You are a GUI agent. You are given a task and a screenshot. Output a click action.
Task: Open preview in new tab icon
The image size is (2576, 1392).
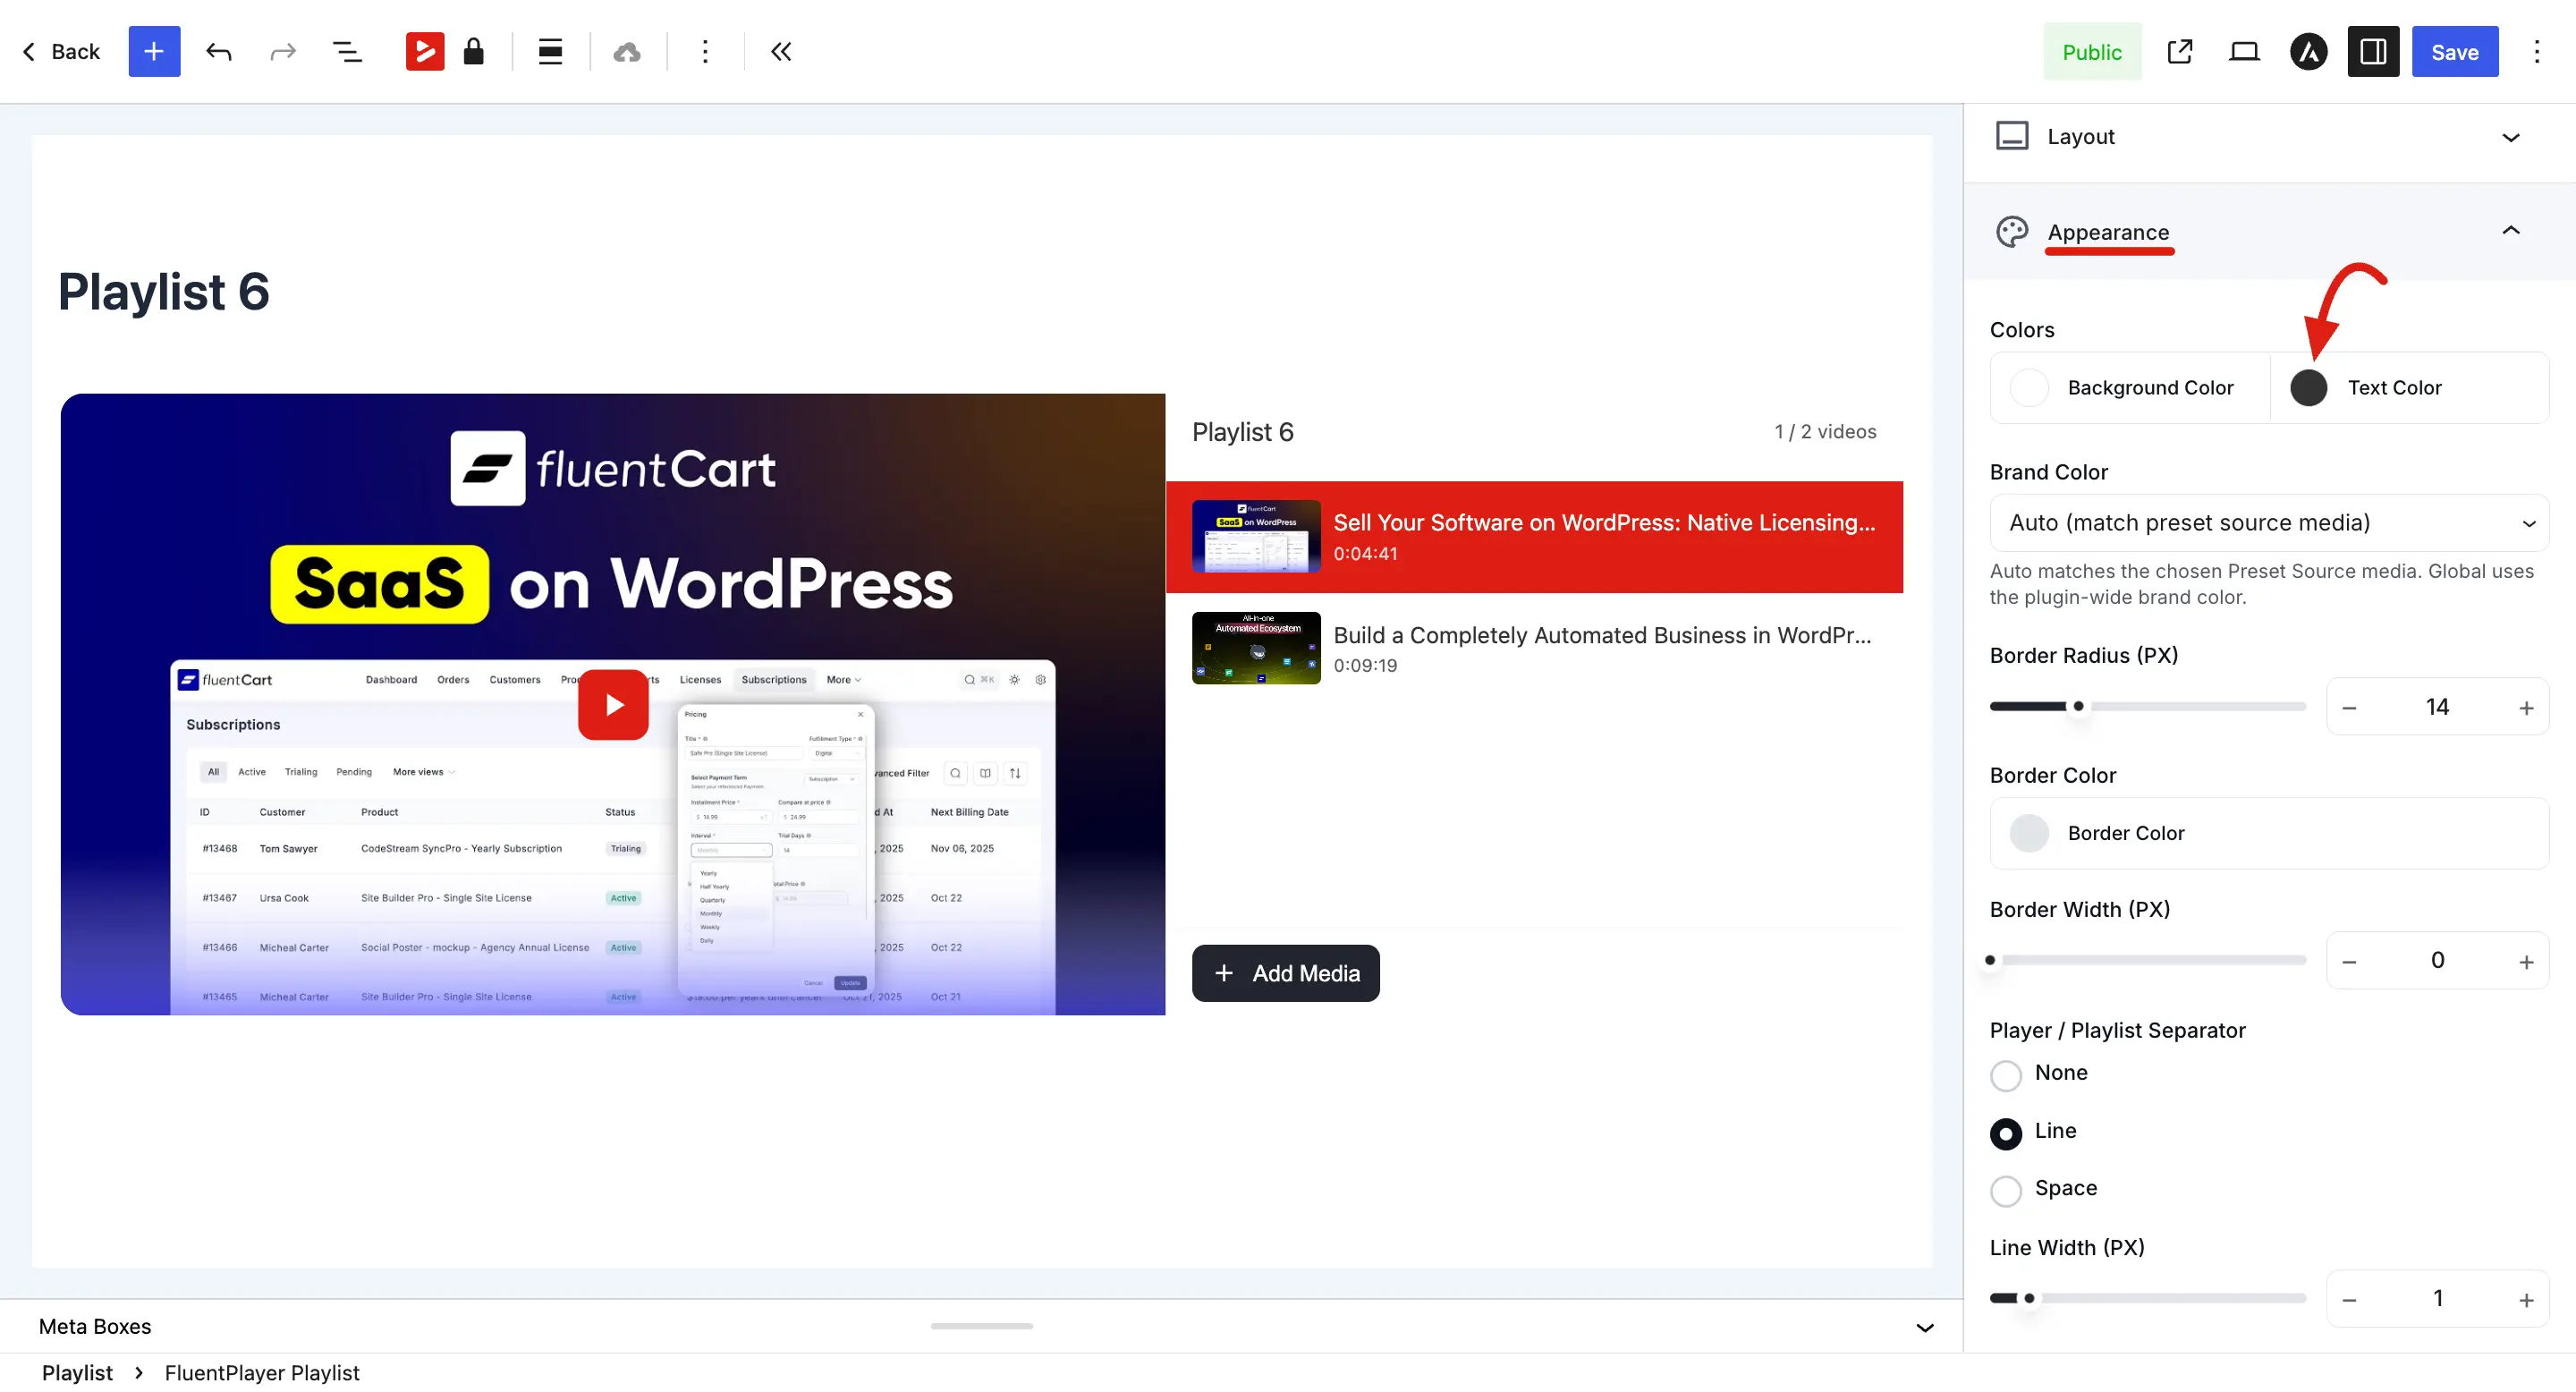click(2180, 51)
